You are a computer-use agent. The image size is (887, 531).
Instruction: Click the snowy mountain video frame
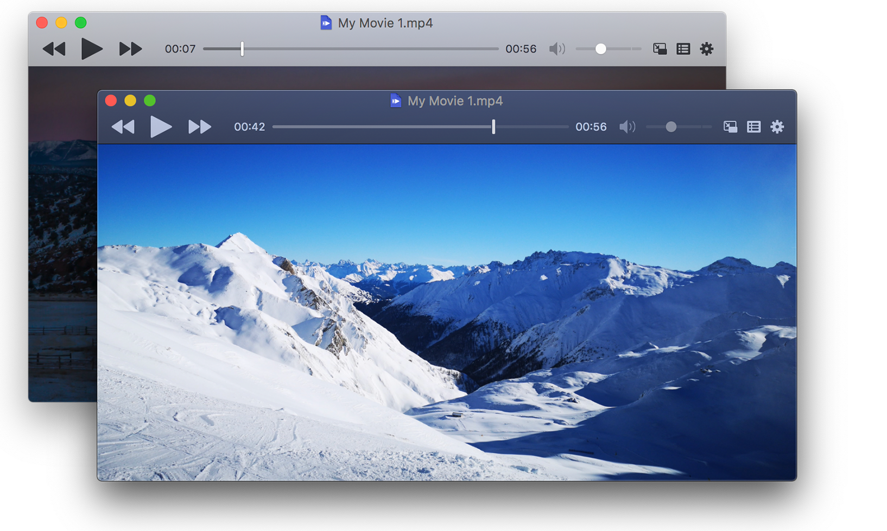coord(447,312)
